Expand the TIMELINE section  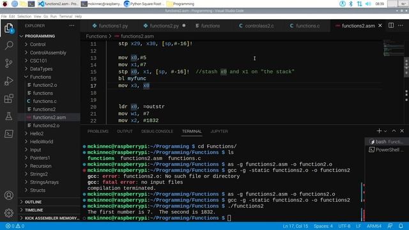click(x=34, y=210)
